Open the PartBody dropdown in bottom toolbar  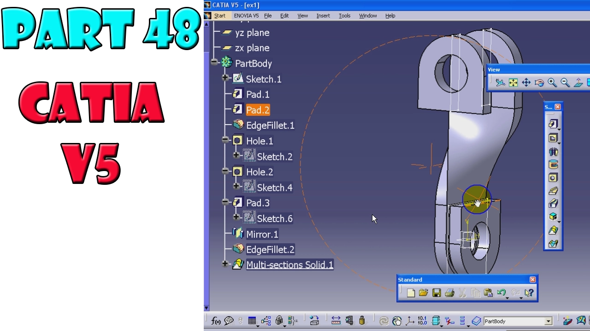tap(549, 321)
